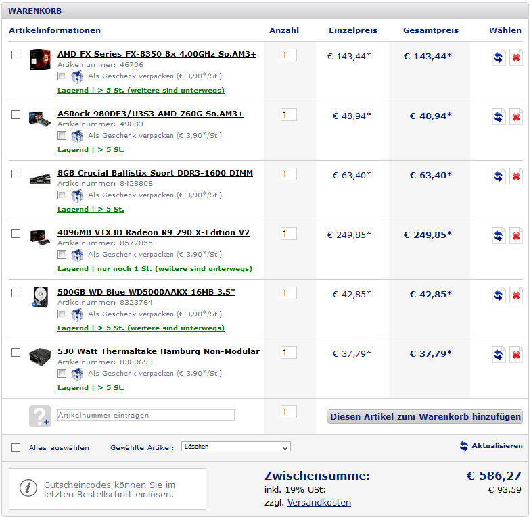
Task: Click the gift box icon under the WD Blue 500GB
Action: [x=77, y=315]
